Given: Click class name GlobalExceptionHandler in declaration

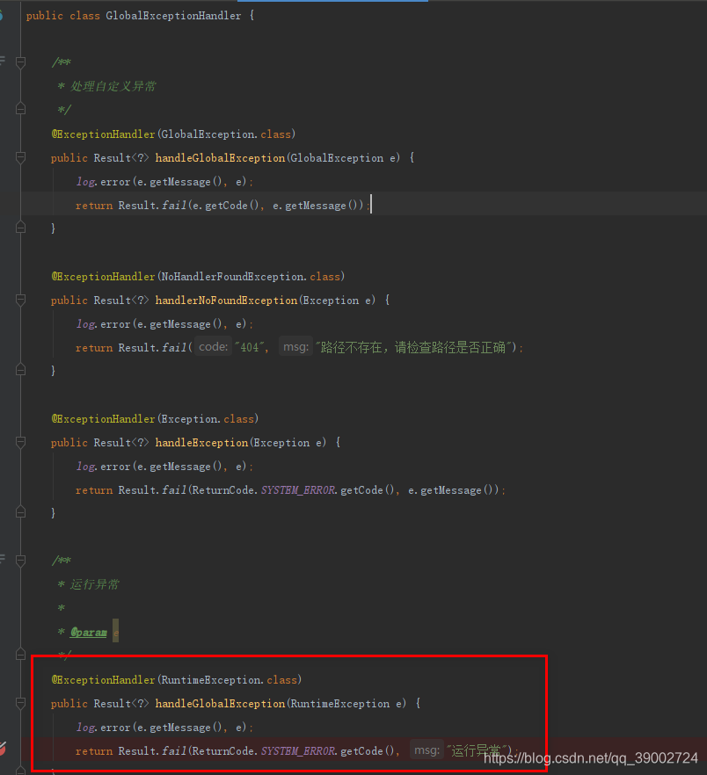Looking at the screenshot, I should pos(173,16).
